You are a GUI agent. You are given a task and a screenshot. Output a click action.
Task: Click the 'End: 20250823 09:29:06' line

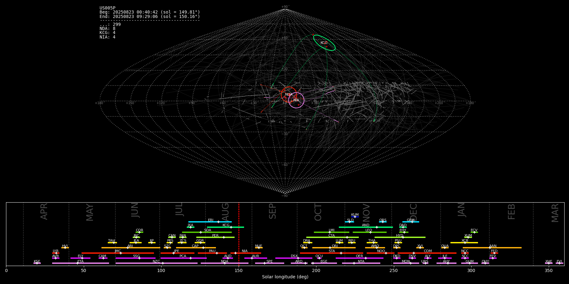tap(150, 16)
